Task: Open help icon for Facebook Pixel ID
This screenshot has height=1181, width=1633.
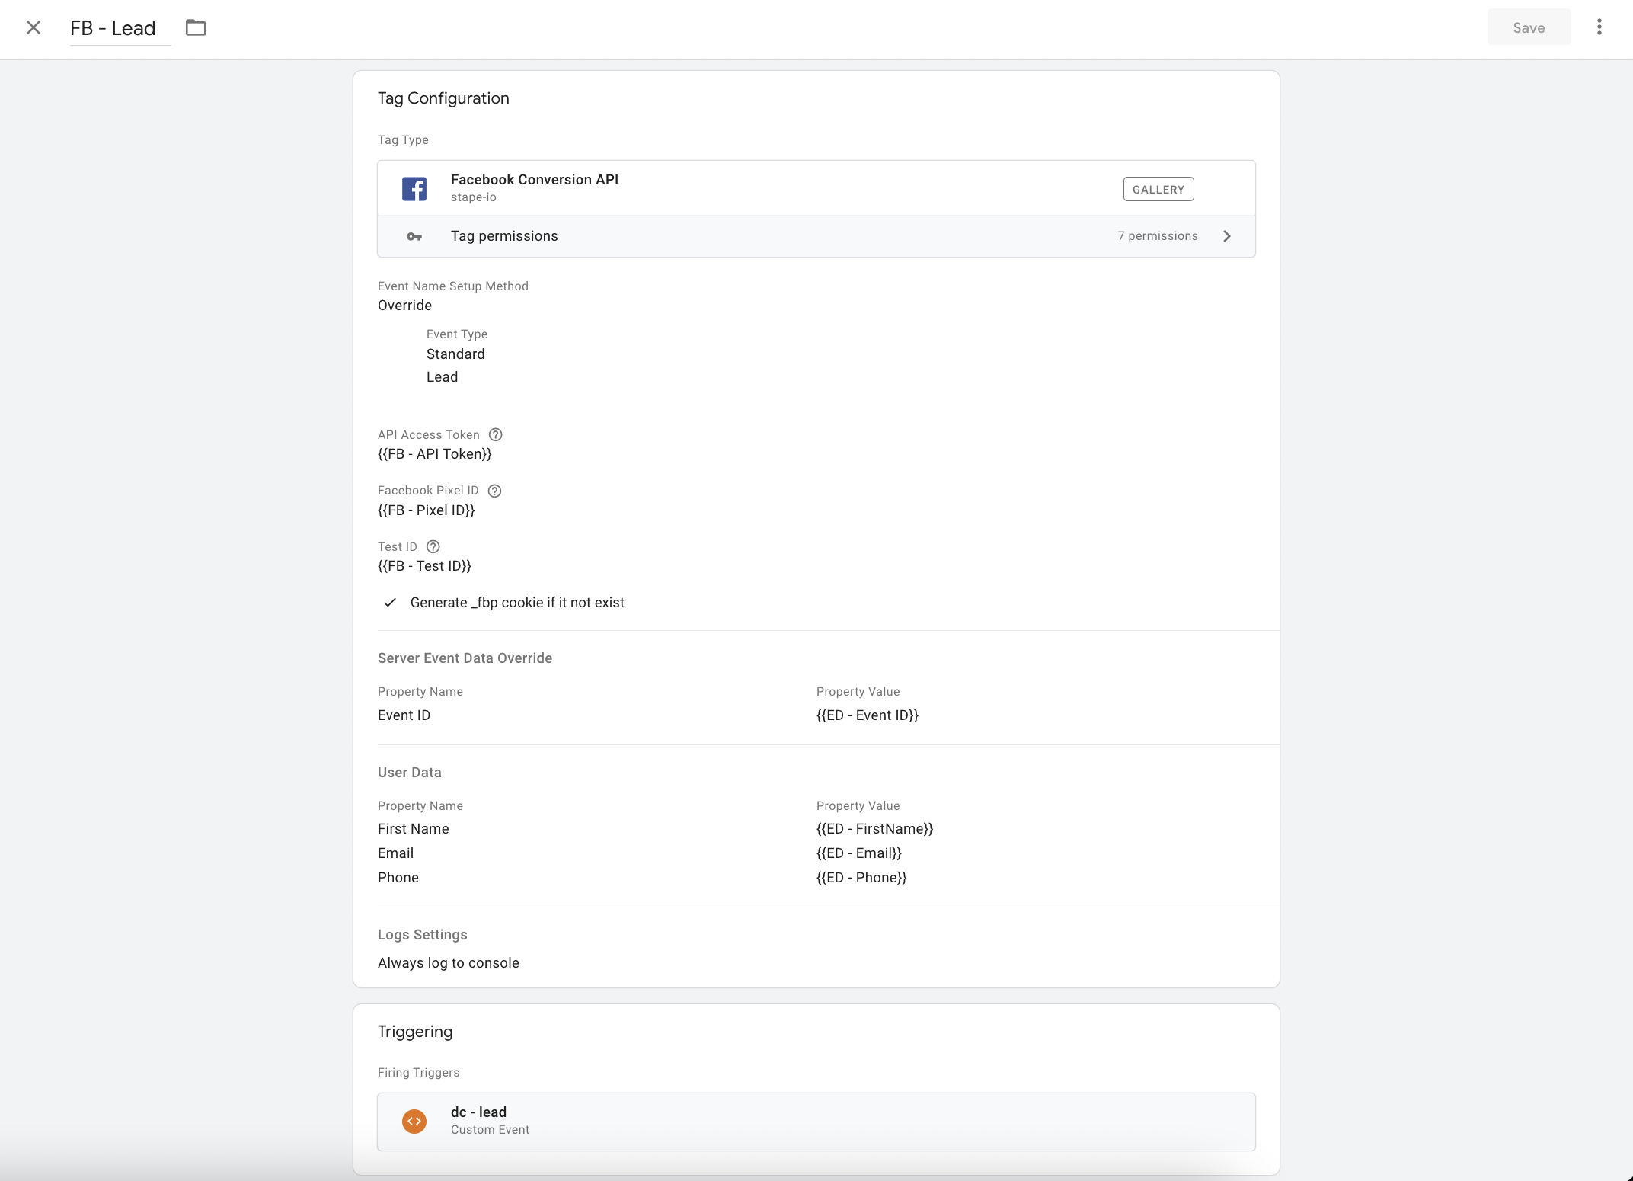Action: [494, 491]
